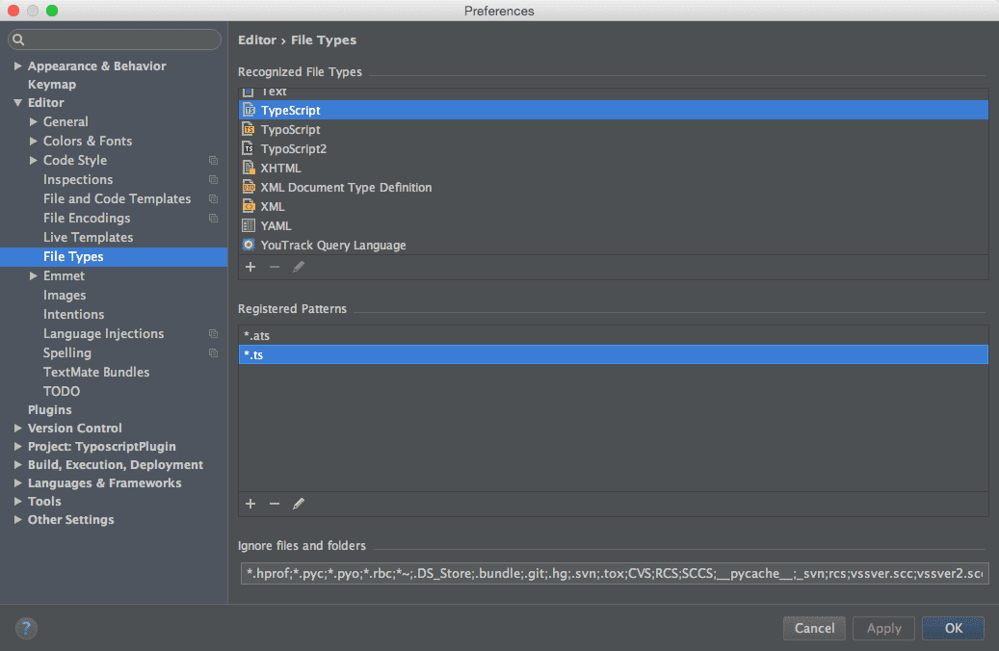Remove the selected registered pattern

click(x=275, y=504)
